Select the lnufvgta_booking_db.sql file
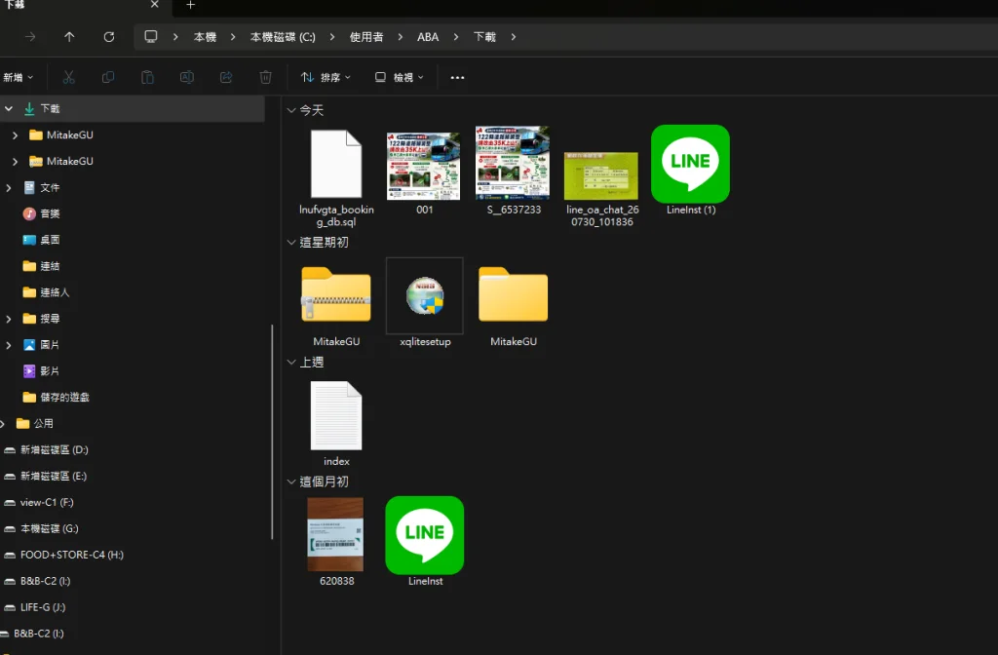 point(336,177)
